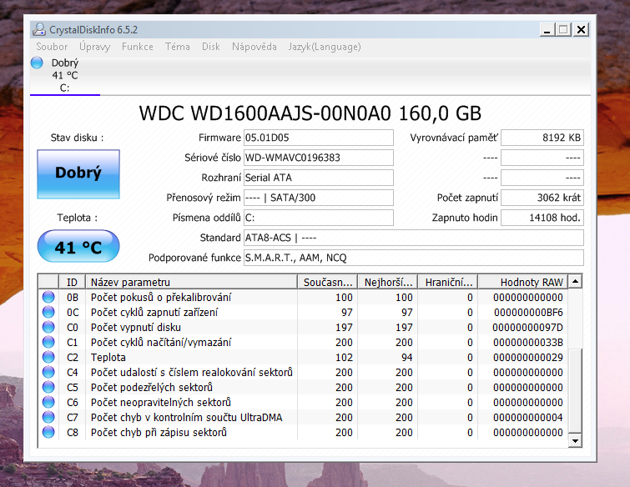Image resolution: width=630 pixels, height=487 pixels.
Task: Open the Disk menu
Action: tap(211, 47)
